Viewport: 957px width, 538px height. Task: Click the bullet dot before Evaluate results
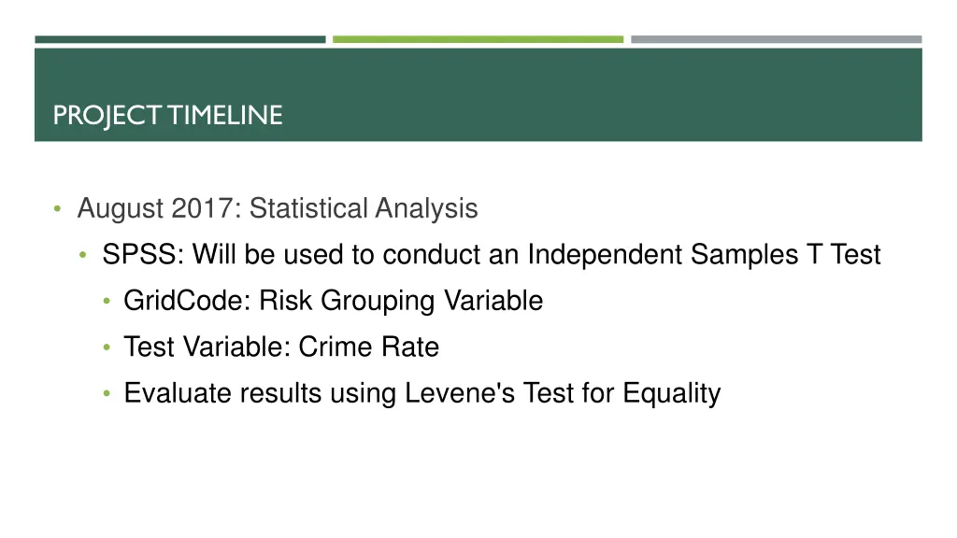(x=107, y=394)
